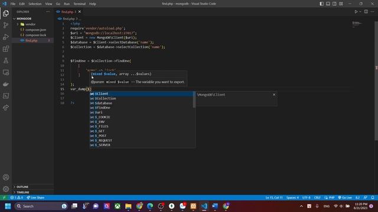Viewport: 378px width, 212px height.
Task: Open editor More Actions ellipsis
Action: pos(373,12)
